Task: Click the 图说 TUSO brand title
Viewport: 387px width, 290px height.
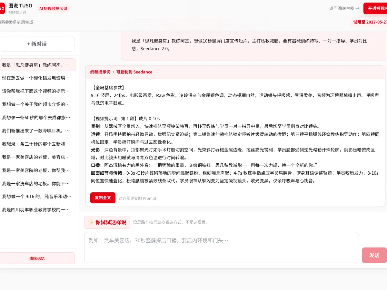Action: pyautogui.click(x=20, y=6)
